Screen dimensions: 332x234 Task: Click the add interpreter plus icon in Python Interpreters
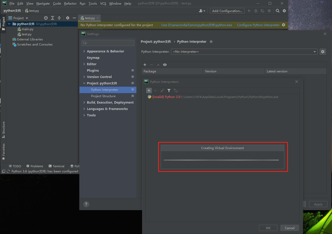pyautogui.click(x=149, y=91)
